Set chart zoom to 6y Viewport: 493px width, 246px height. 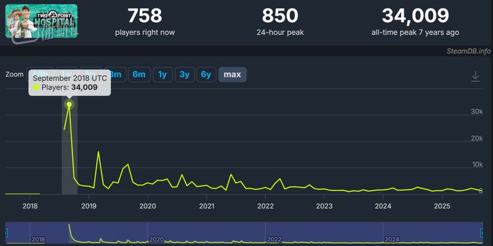206,74
